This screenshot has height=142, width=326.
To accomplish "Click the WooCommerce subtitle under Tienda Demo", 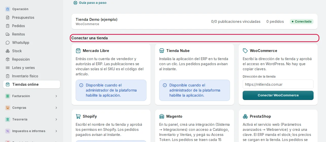I will tap(87, 24).
